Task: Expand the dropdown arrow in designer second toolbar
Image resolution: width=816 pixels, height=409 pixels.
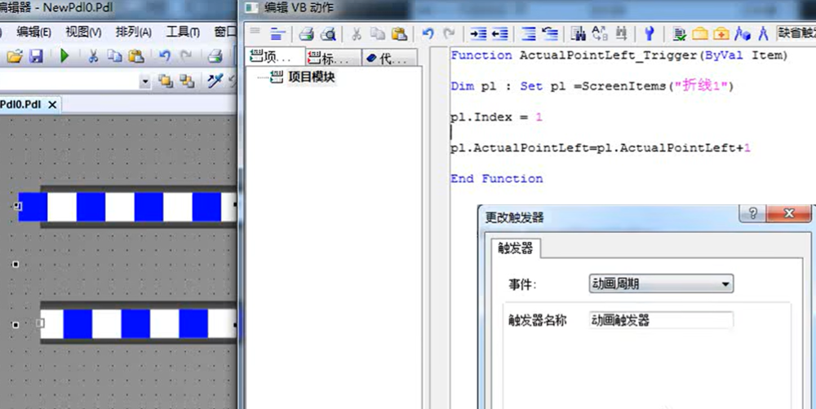Action: [145, 81]
